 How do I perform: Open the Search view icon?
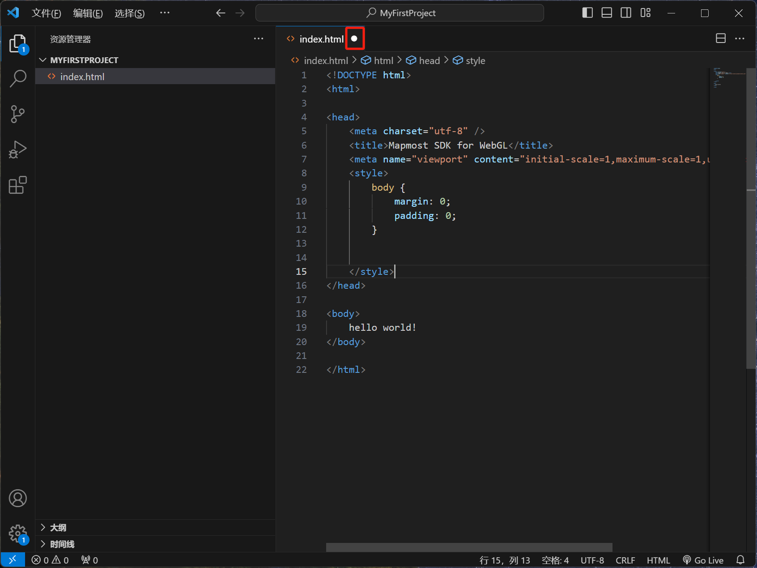[18, 78]
